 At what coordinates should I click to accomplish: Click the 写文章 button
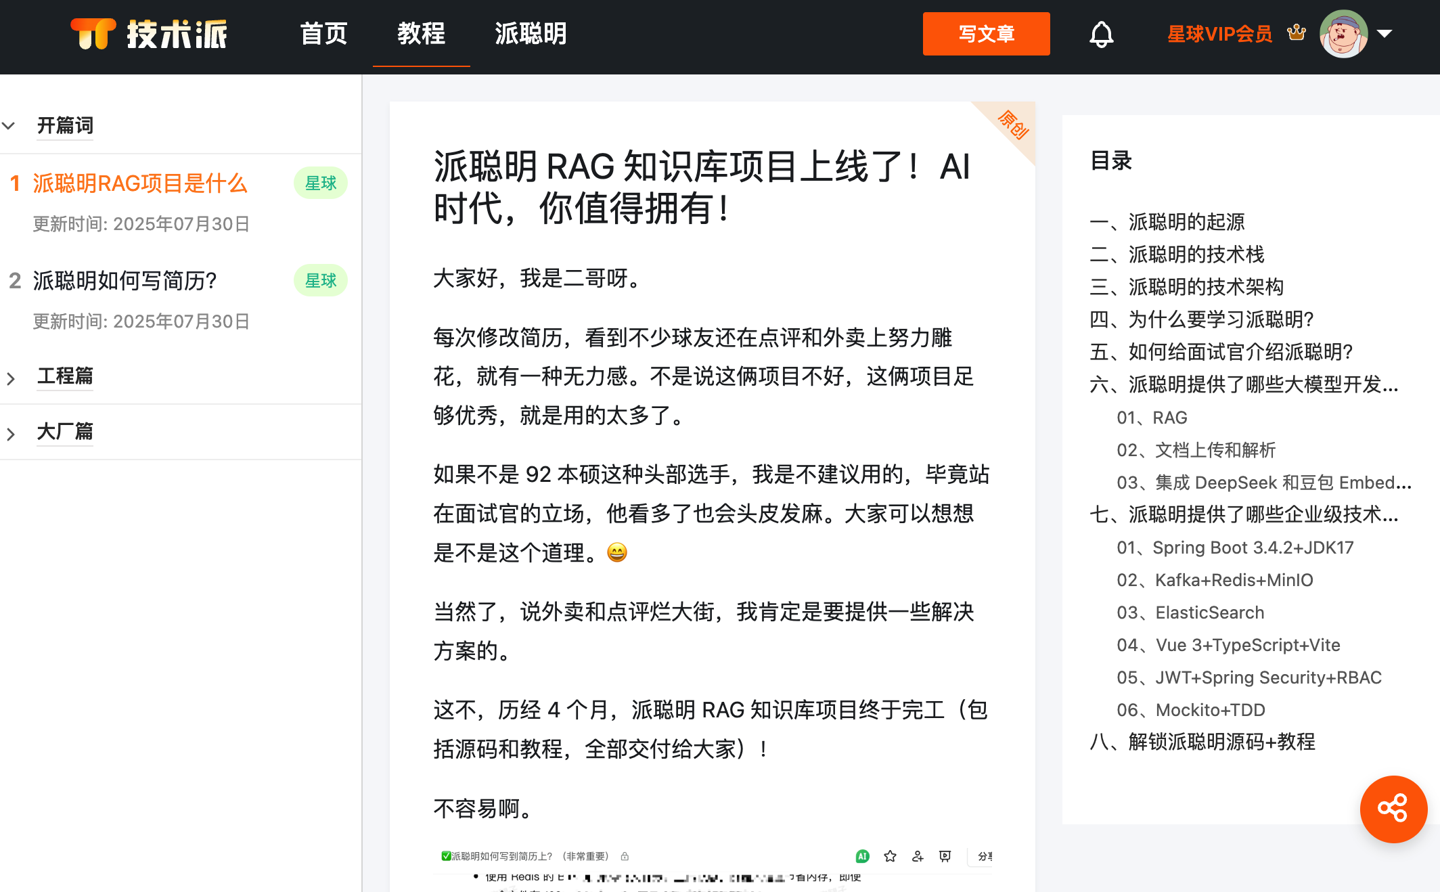(x=986, y=34)
